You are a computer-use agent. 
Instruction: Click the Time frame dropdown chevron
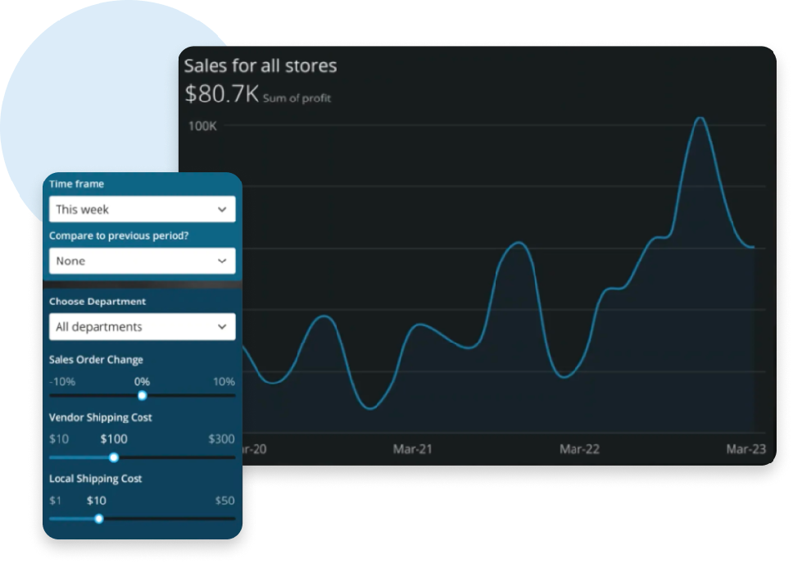point(223,209)
